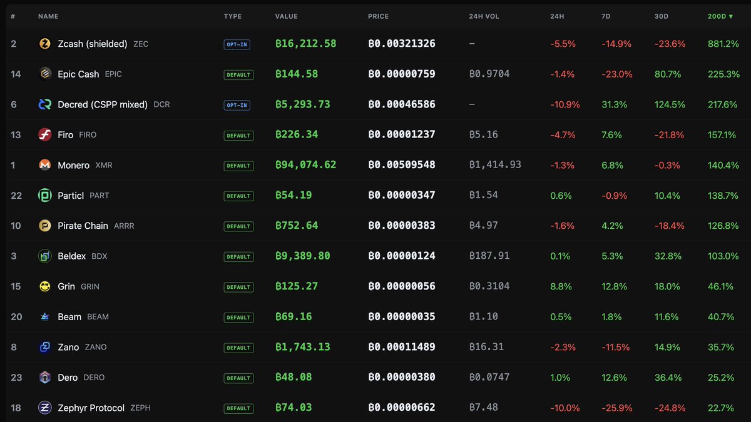Screen dimensions: 751x422
Task: Open the Zcash (shielded) name link
Action: (93, 44)
